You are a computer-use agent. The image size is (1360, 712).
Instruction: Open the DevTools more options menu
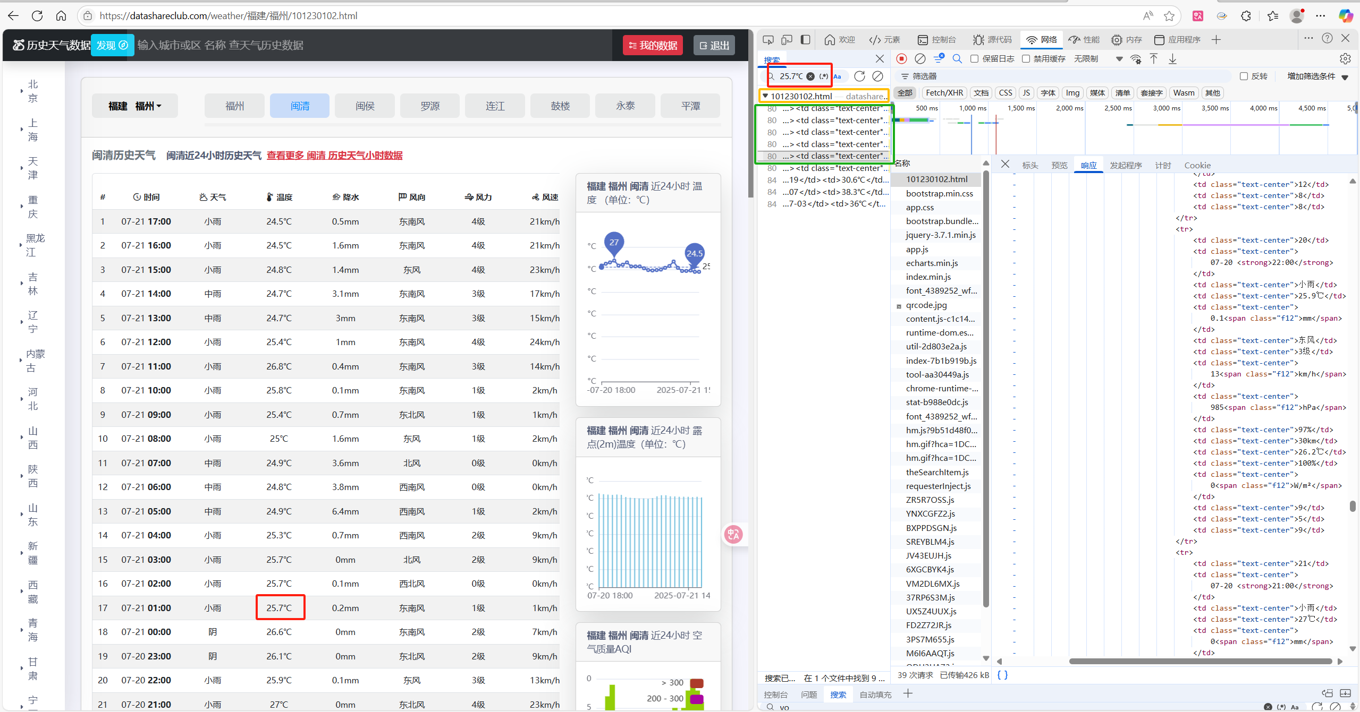[x=1308, y=38]
